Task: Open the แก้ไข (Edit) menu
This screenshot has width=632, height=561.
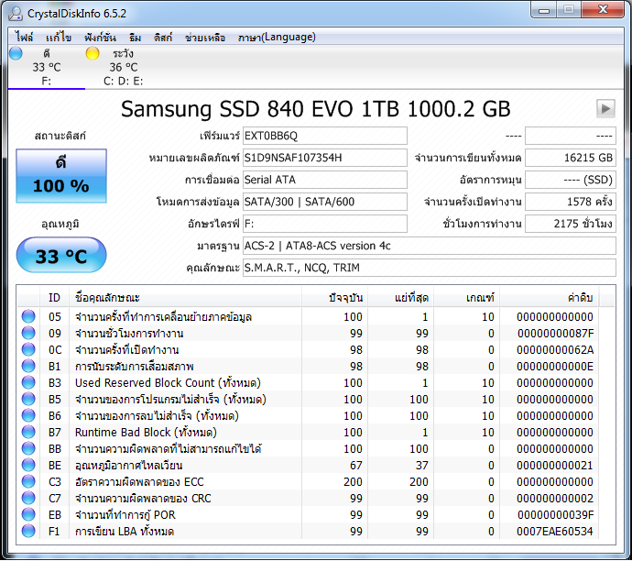Action: (59, 38)
